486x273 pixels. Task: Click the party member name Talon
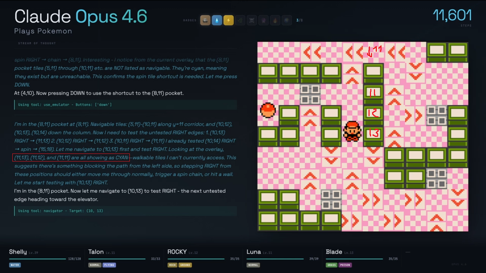pyautogui.click(x=96, y=252)
